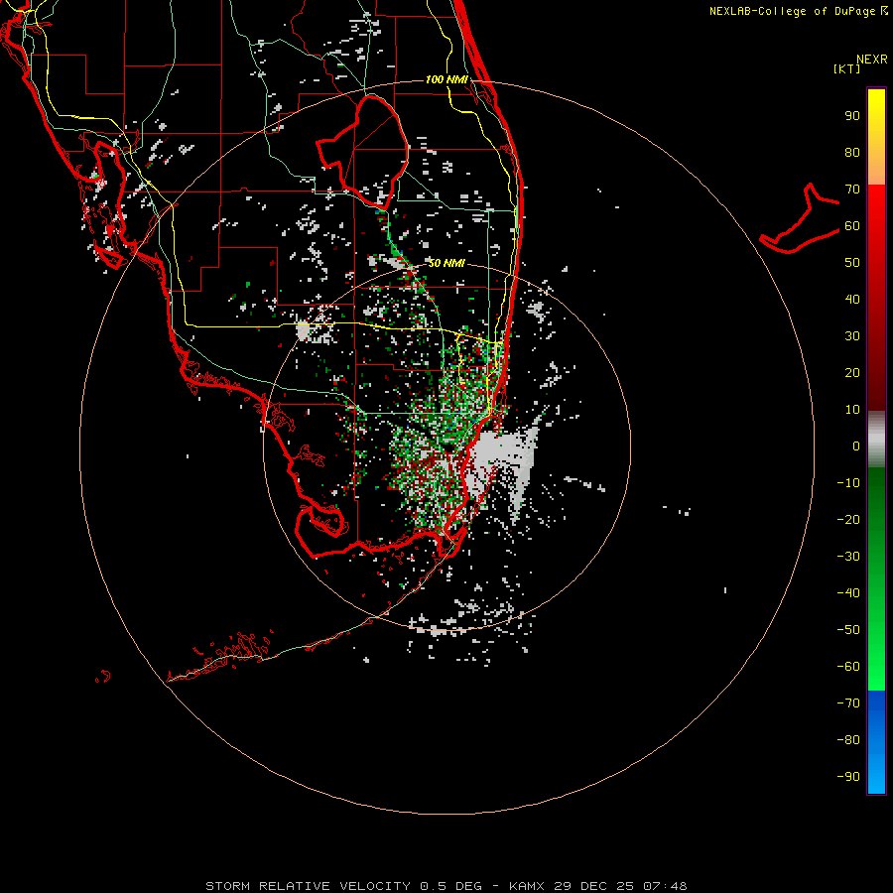
Task: Click the red Lake Okeechobee outline
Action: [x=363, y=152]
